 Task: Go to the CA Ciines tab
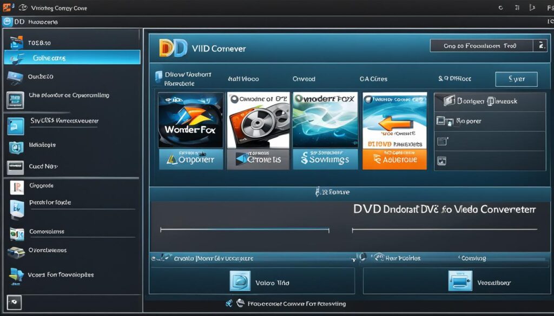point(373,79)
